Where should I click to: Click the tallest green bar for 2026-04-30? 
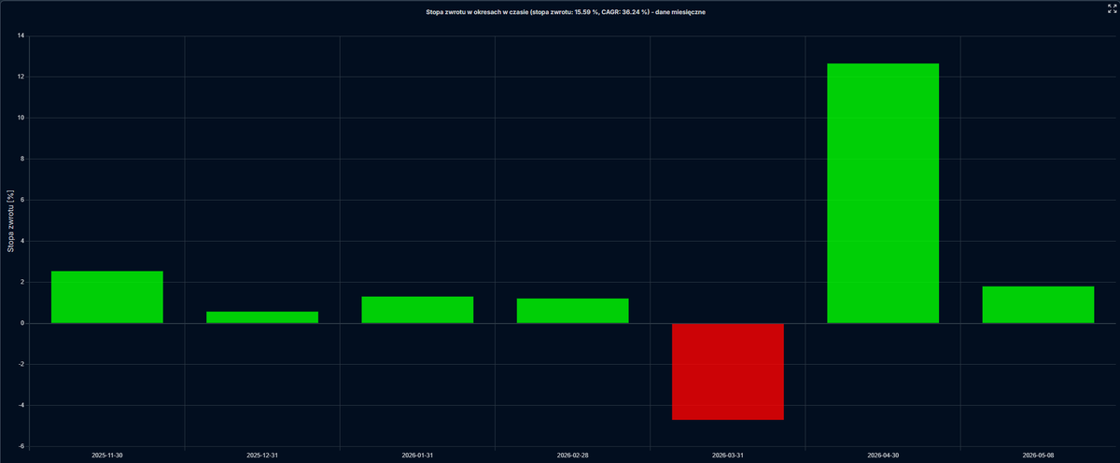[883, 193]
